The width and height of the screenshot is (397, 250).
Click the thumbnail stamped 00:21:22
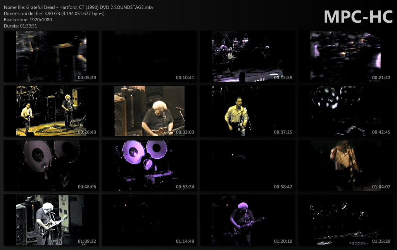[345, 57]
